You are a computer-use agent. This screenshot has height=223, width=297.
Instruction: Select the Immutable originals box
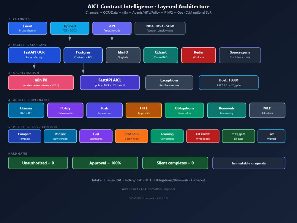click(249, 163)
